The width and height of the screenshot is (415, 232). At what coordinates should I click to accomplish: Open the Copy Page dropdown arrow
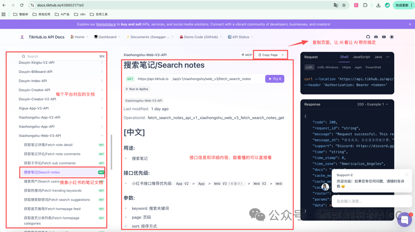[283, 55]
